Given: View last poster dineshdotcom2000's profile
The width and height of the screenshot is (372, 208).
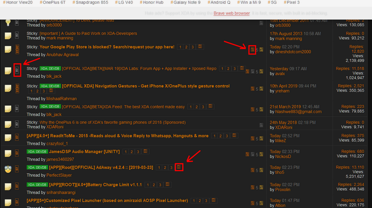Looking at the screenshot, I should [293, 52].
